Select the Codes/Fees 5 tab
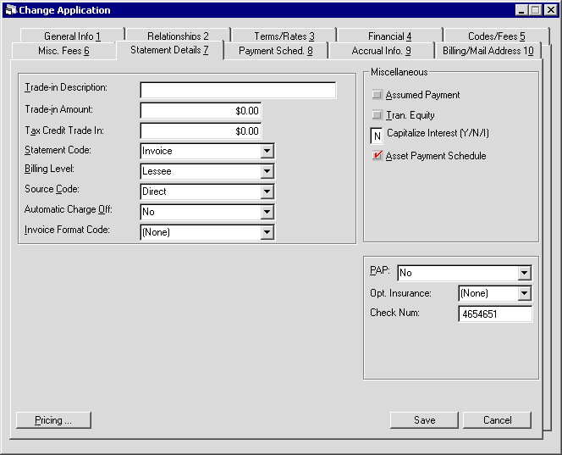 496,36
